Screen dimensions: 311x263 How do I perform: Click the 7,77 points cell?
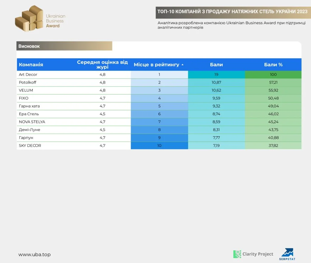[216, 138]
